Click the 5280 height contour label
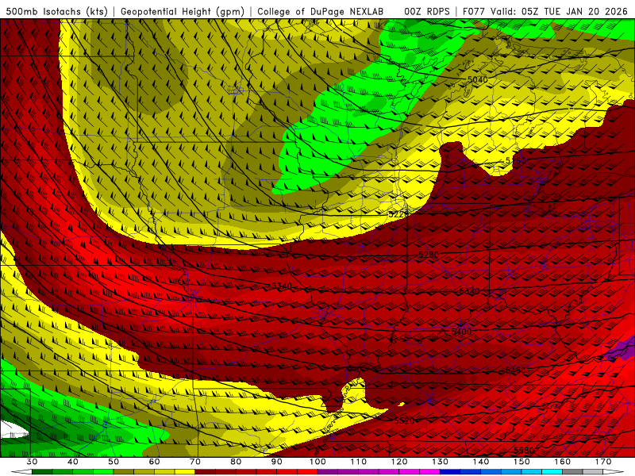 [x=429, y=255]
